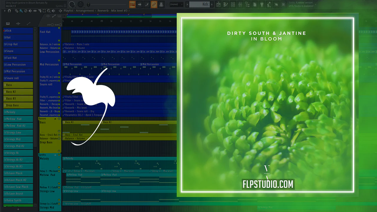Open the Playlist view icon
Viewport: 377px width, 212px height.
coord(219,4)
